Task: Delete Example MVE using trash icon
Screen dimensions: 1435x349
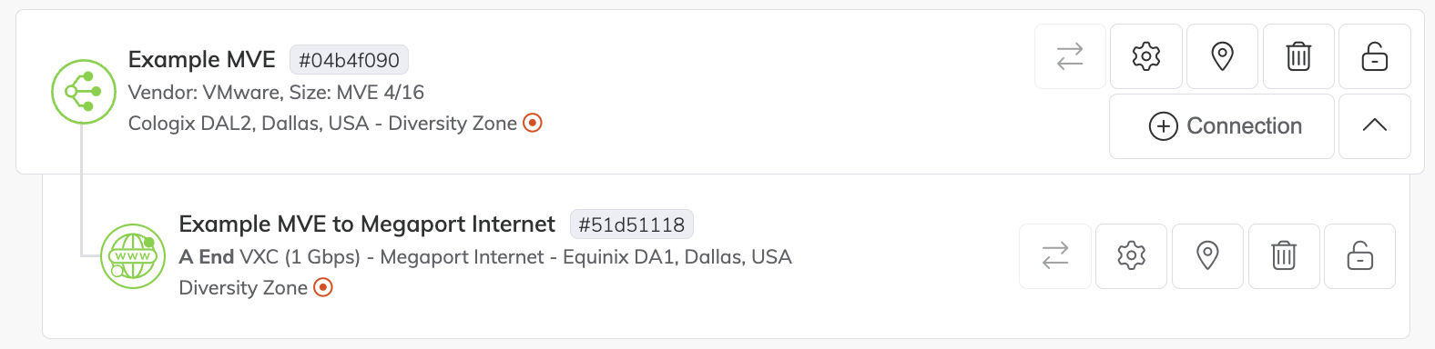Action: tap(1298, 56)
